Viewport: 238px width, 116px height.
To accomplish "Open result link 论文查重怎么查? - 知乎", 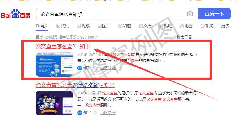I will [x=63, y=46].
